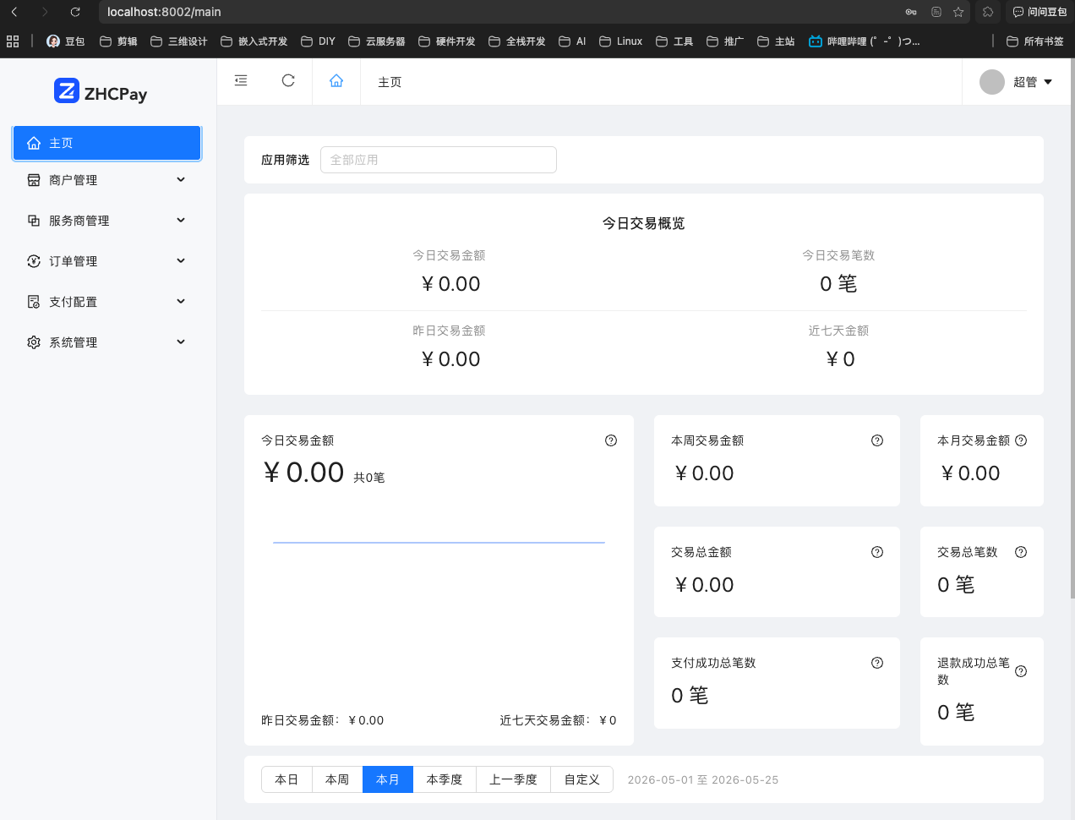Click the 服务商管理 icon
This screenshot has height=820, width=1075.
pos(34,221)
